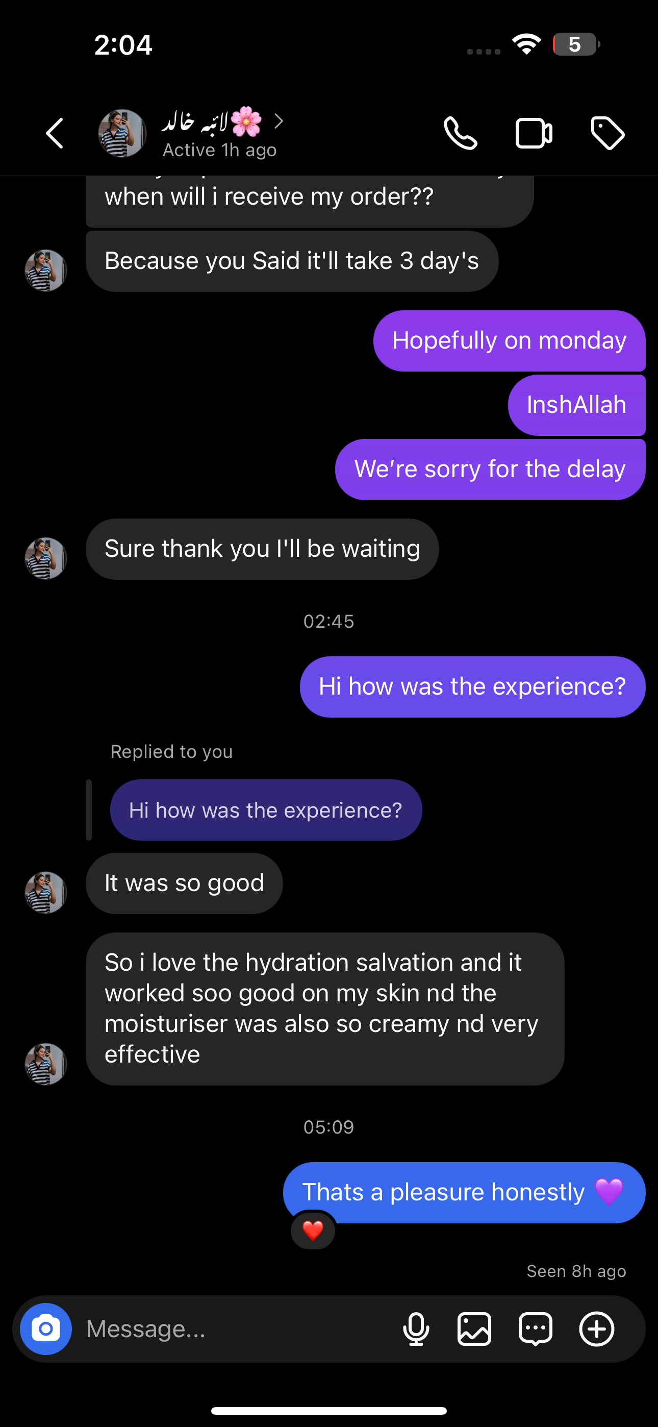
Task: Select the "Sure thank you I'll be waiting" message
Action: 262,549
